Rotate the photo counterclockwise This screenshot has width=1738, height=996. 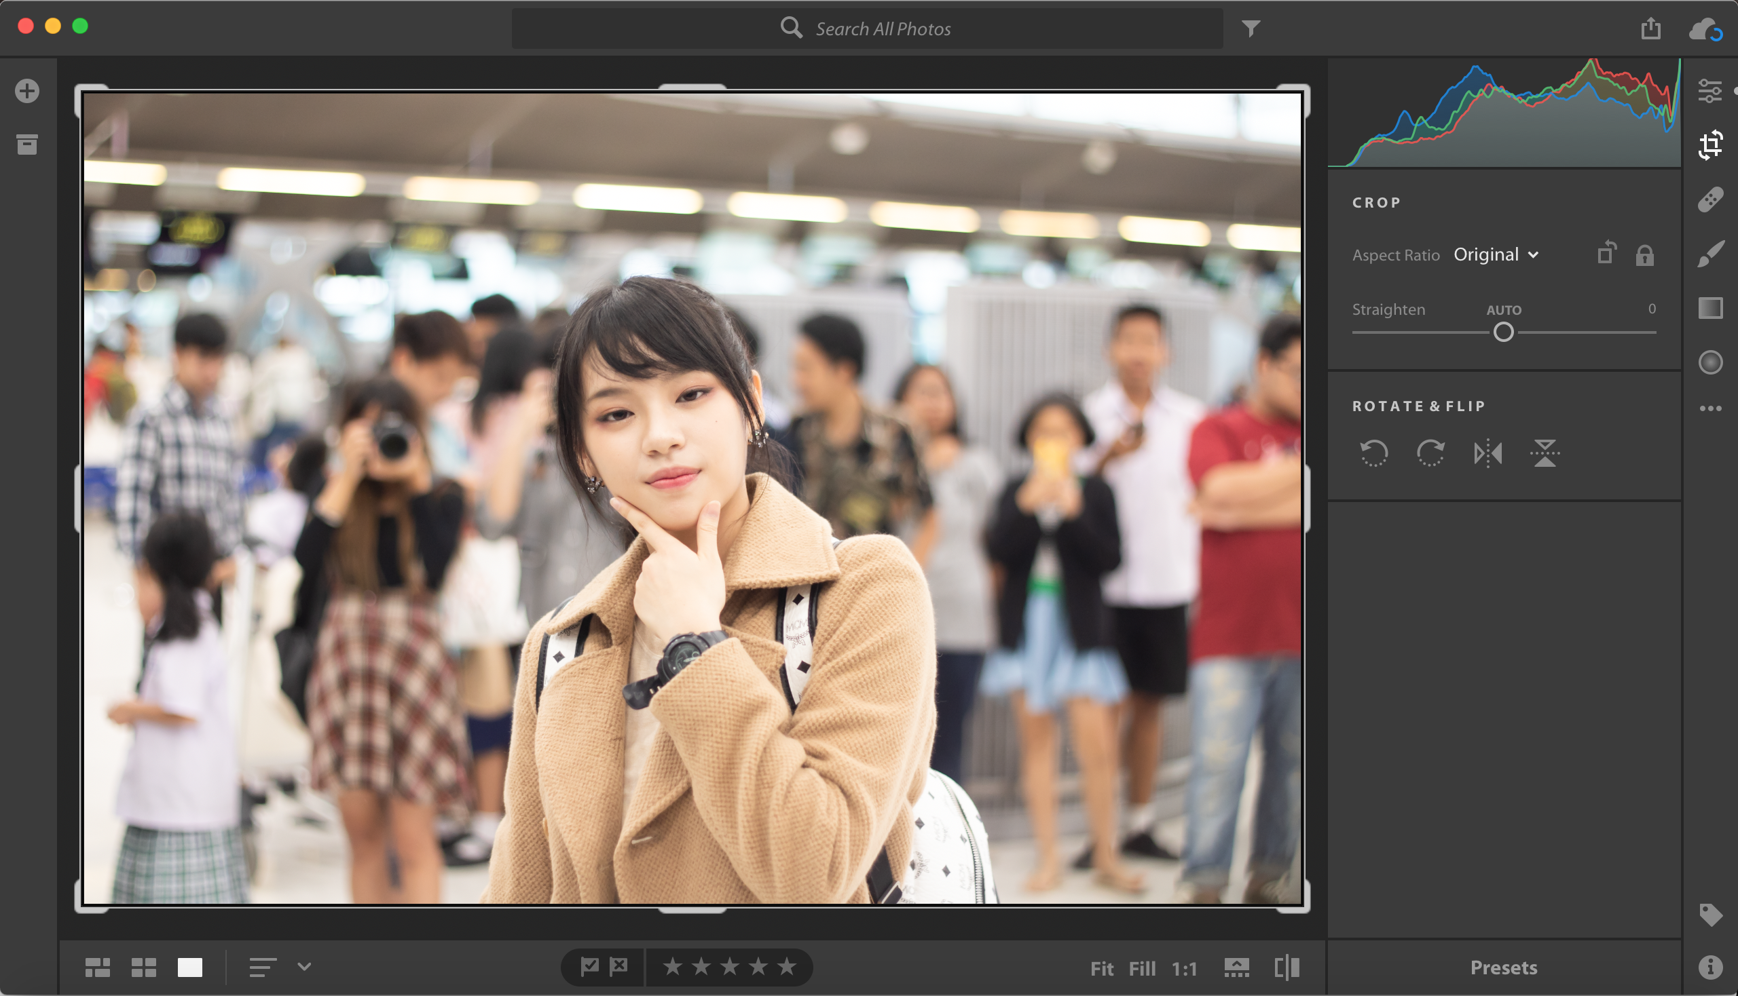tap(1373, 453)
